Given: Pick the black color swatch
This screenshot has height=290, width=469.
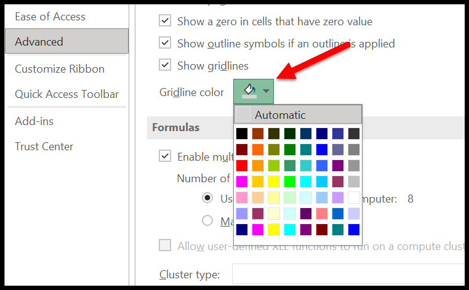Looking at the screenshot, I should coord(242,134).
